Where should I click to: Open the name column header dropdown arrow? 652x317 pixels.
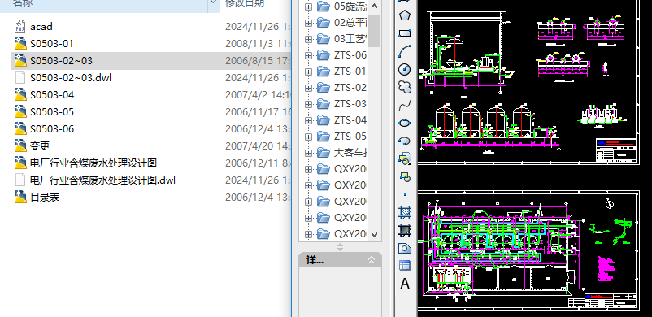[x=214, y=2]
